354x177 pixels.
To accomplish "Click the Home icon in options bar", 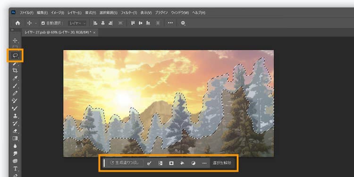I will coord(17,23).
